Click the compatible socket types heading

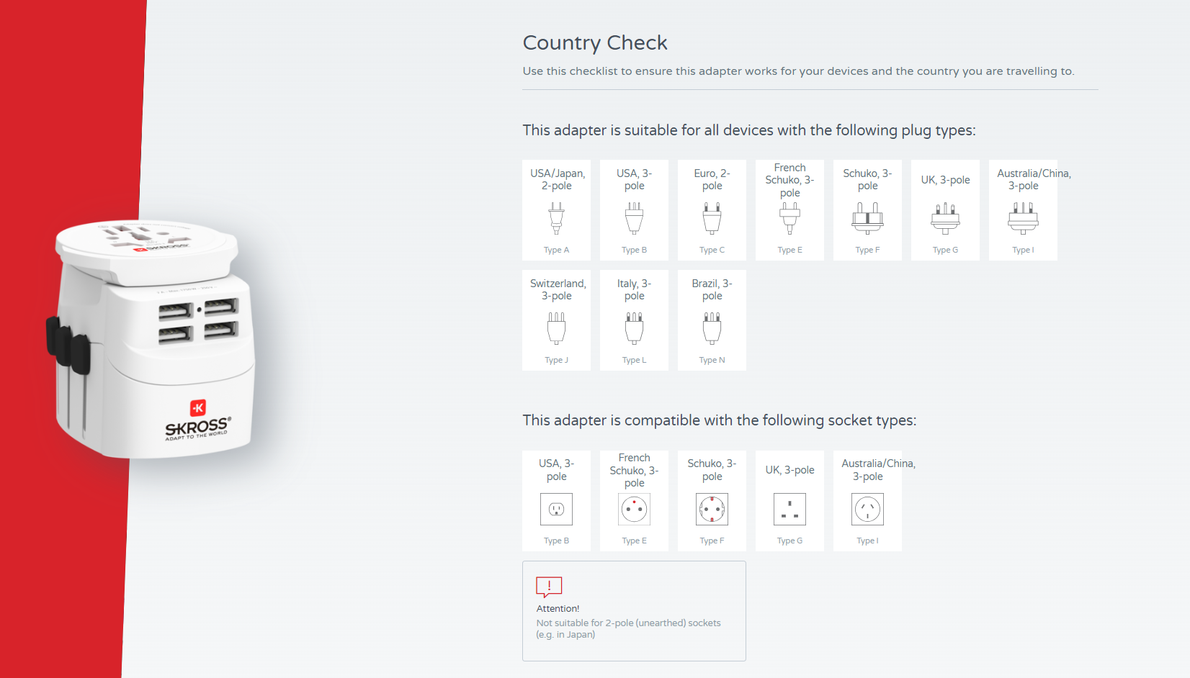point(719,420)
